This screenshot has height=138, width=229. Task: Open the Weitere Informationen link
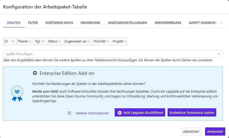tap(92, 113)
